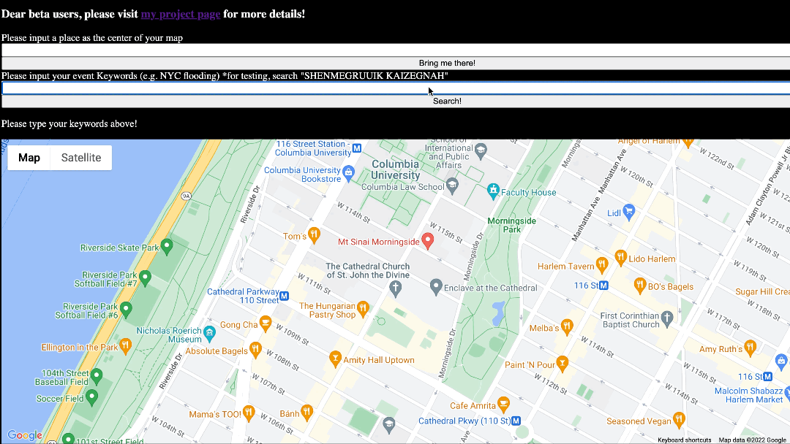Click the 'Sugar Hill Crea' map label
Image resolution: width=790 pixels, height=444 pixels.
pyautogui.click(x=762, y=291)
